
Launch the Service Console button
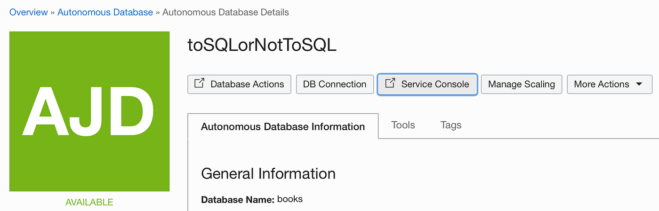tap(427, 85)
